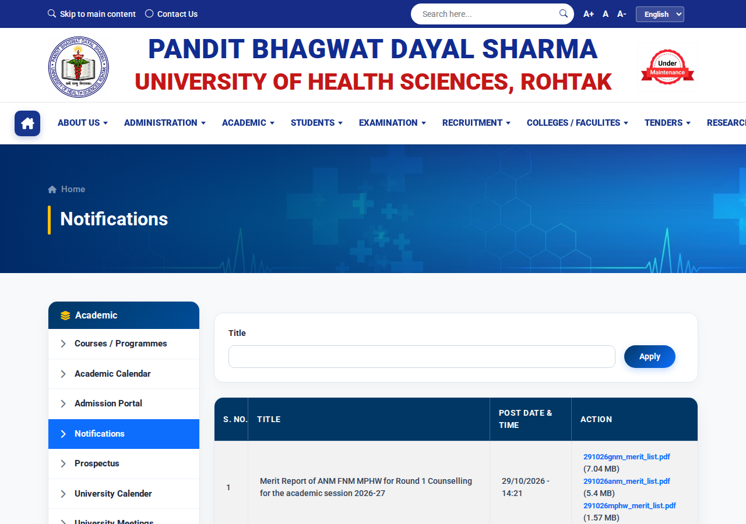Open 291026gnm_merit_list.pdf
The height and width of the screenshot is (524, 746).
pyautogui.click(x=627, y=457)
